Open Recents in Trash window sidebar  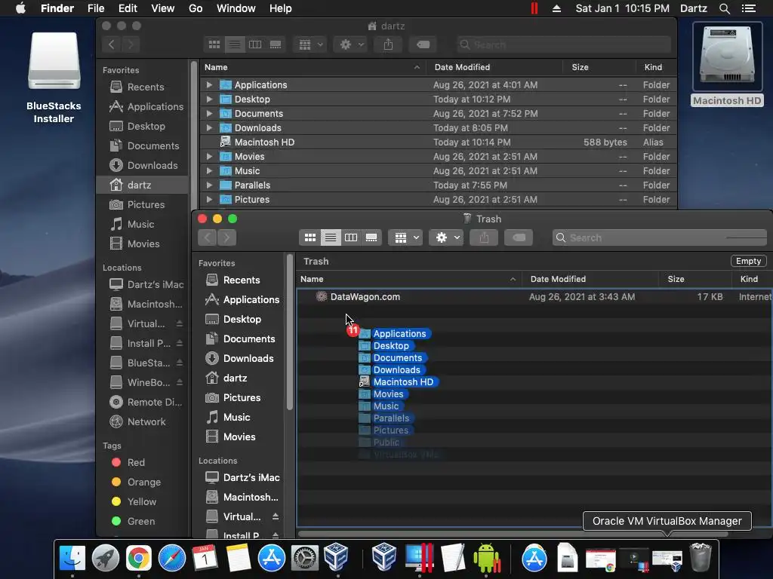pos(241,280)
